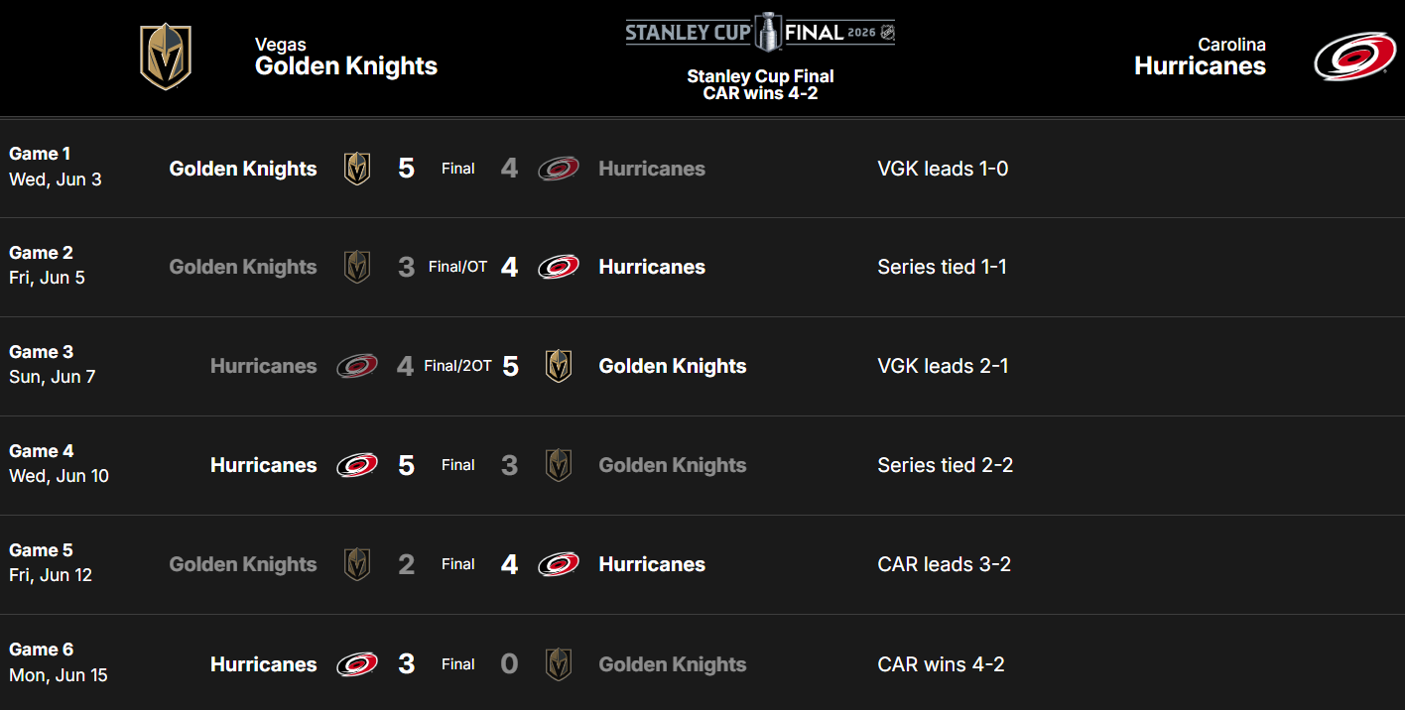Click the large Golden Knights logo in the header
Viewport: 1405px width, 710px height.
pyautogui.click(x=166, y=57)
